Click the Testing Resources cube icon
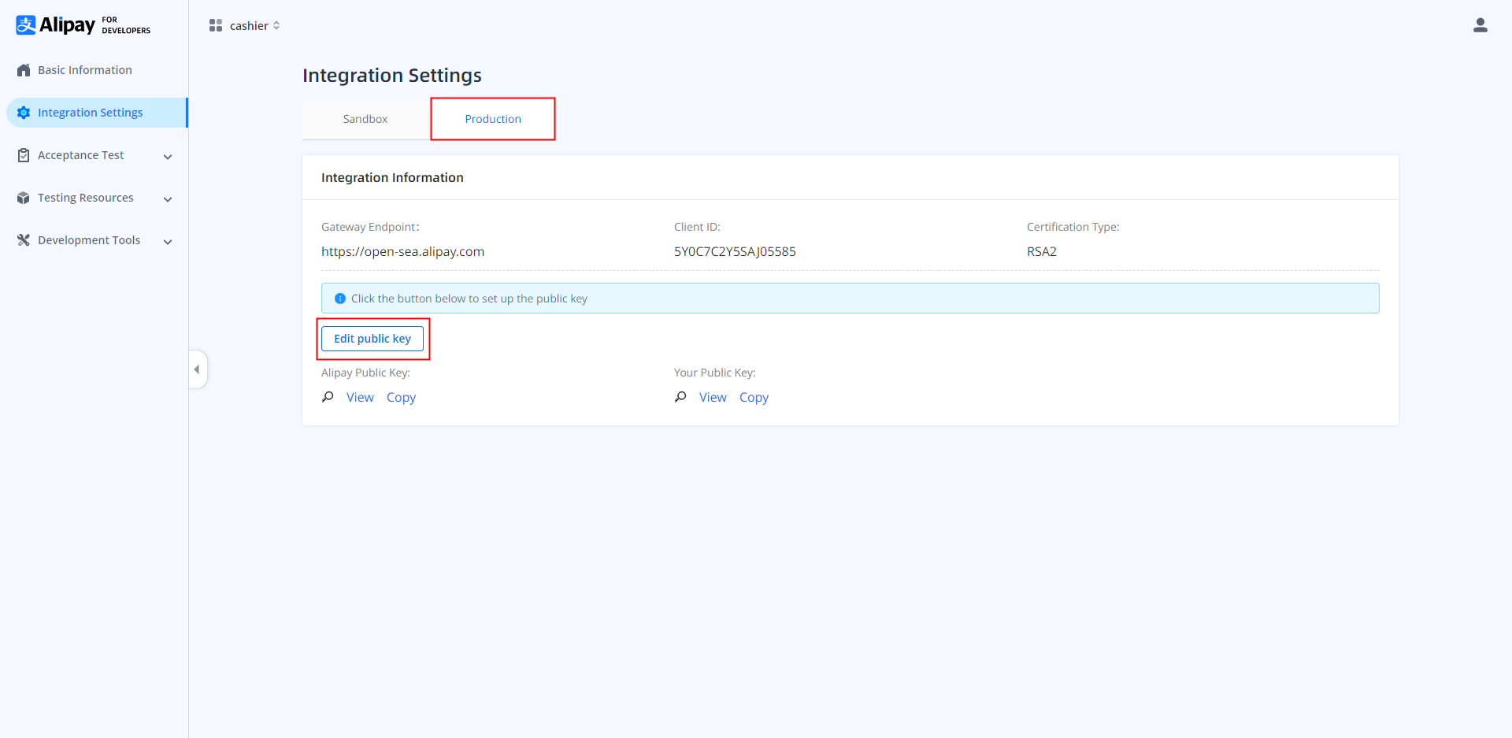Image resolution: width=1512 pixels, height=738 pixels. pos(24,198)
